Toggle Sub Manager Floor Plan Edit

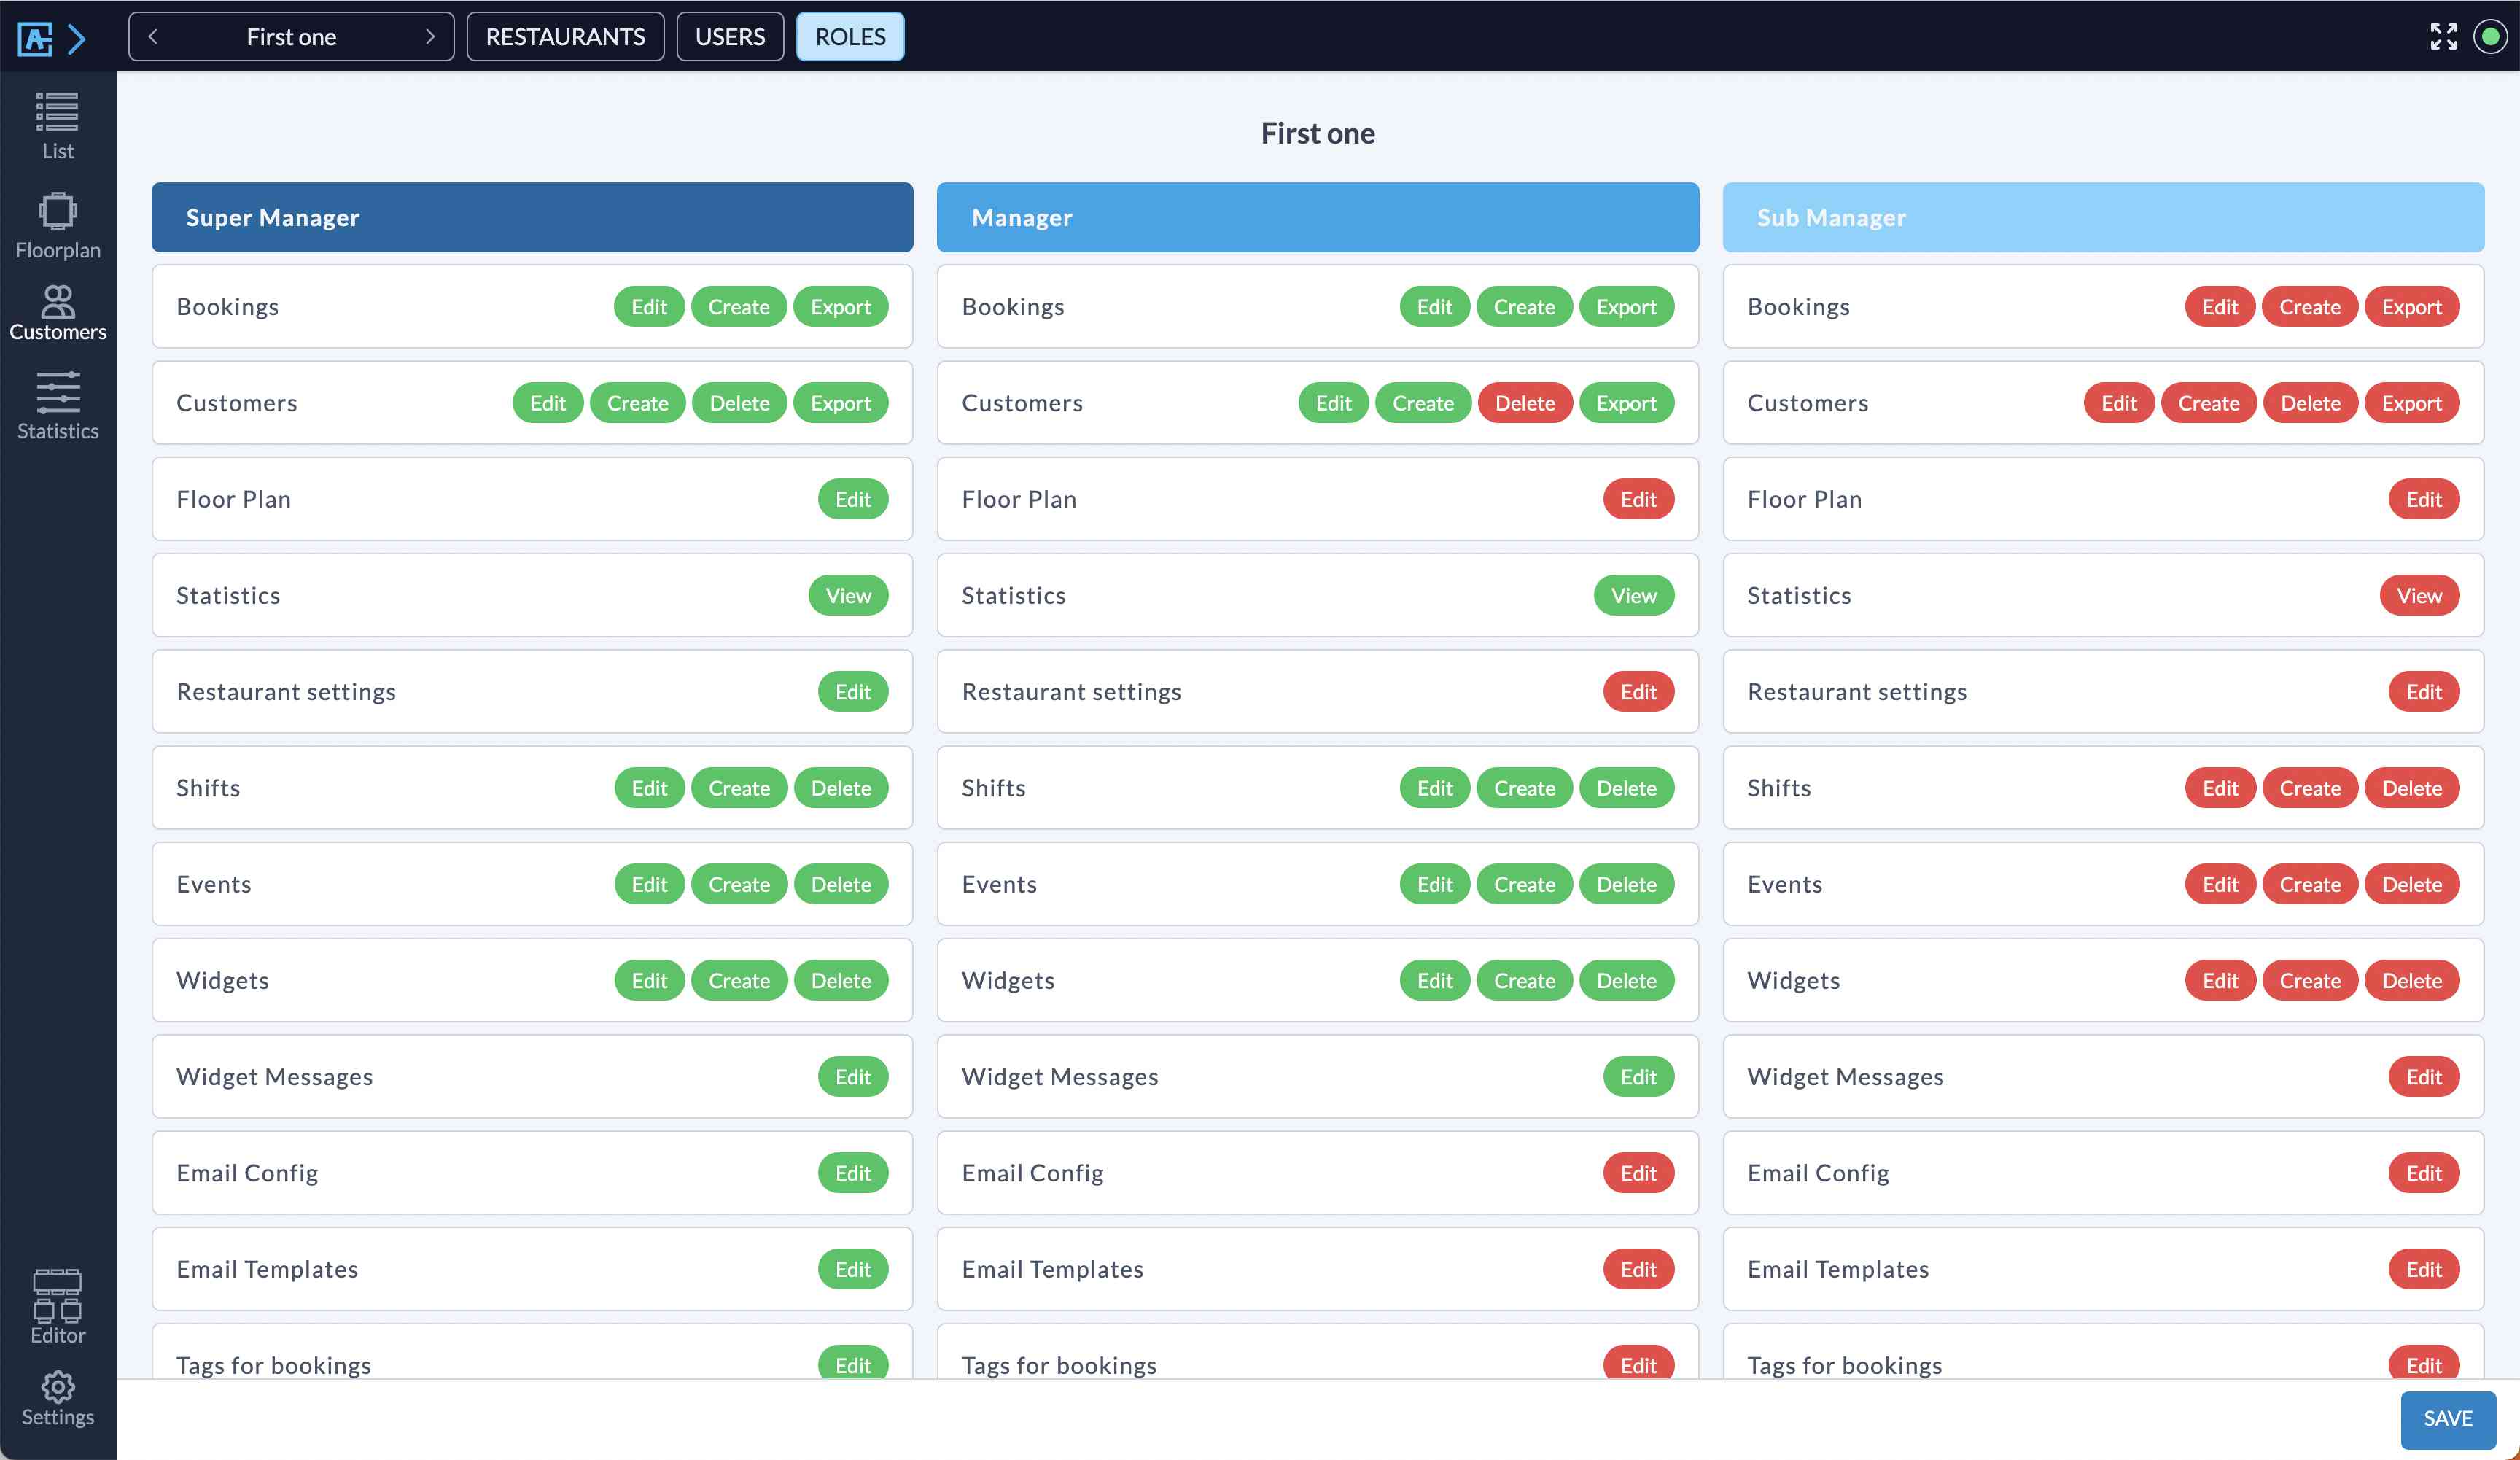point(2424,499)
